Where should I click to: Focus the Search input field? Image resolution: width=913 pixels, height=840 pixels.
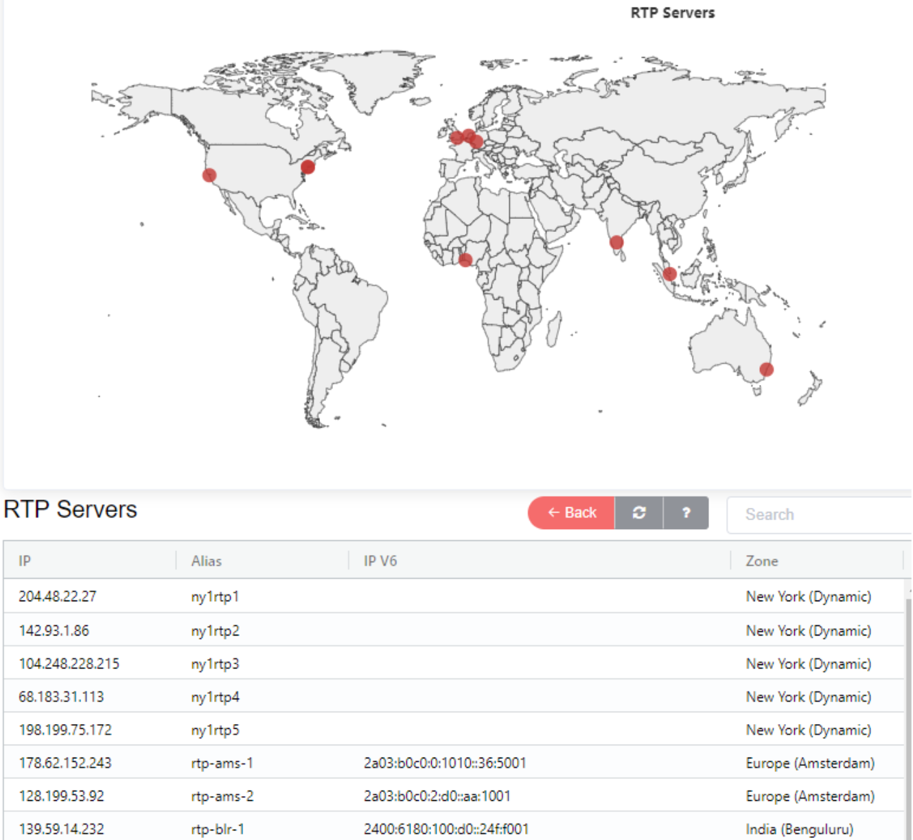point(817,515)
